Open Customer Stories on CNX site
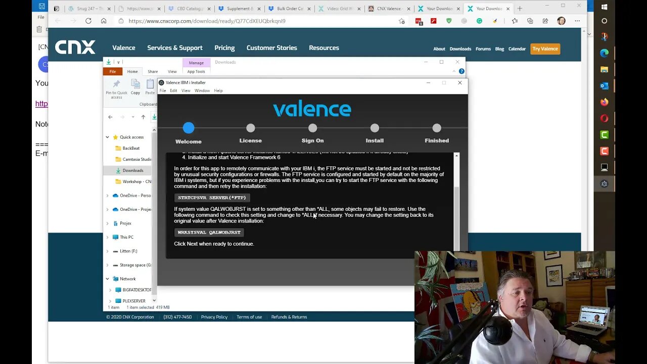Image resolution: width=647 pixels, height=364 pixels. tap(272, 48)
